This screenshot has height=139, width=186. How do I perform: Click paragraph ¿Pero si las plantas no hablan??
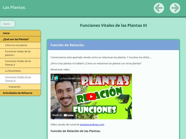(96, 63)
